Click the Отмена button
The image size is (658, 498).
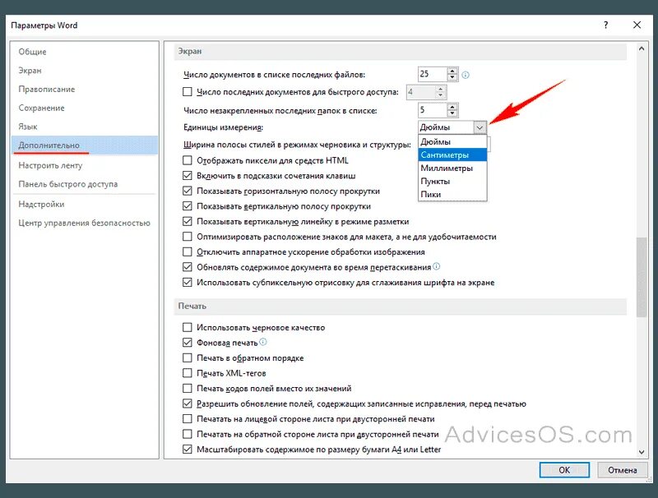tap(623, 470)
